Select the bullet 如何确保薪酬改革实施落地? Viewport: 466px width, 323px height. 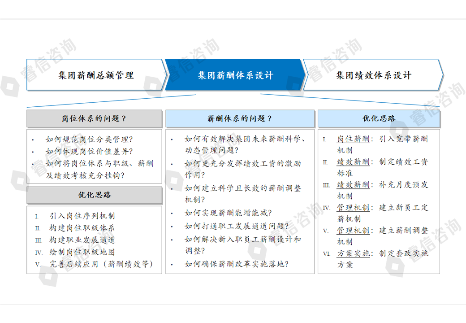tap(237, 264)
